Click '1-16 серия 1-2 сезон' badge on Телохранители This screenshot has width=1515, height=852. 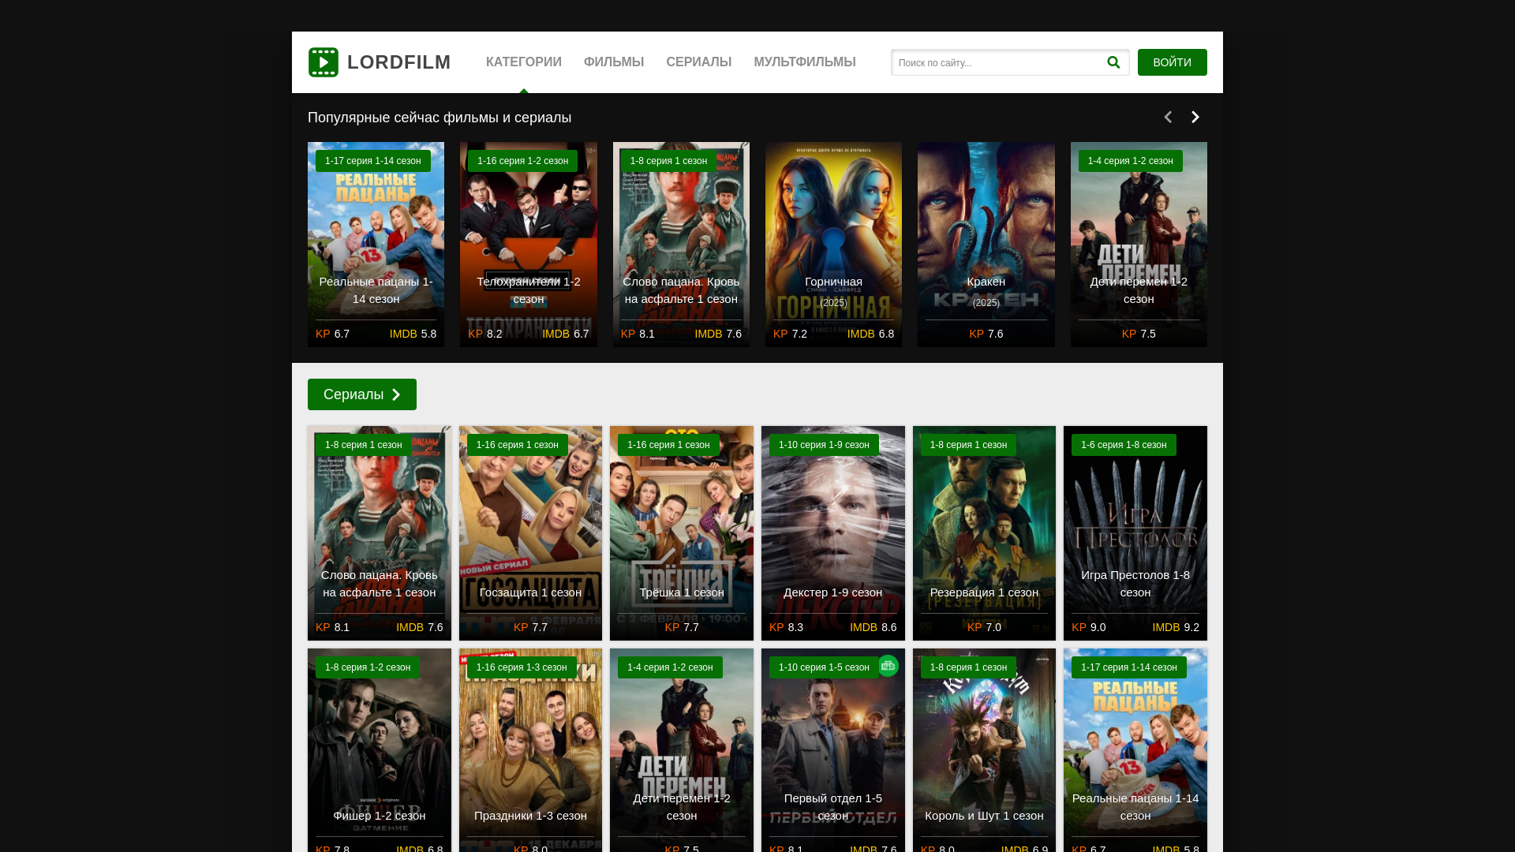pos(522,161)
